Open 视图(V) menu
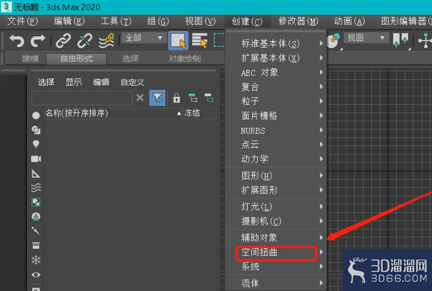Screen dimensions: 432x291 click(200, 21)
